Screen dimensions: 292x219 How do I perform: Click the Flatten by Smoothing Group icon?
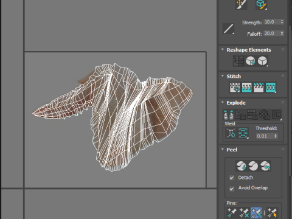[252, 114]
